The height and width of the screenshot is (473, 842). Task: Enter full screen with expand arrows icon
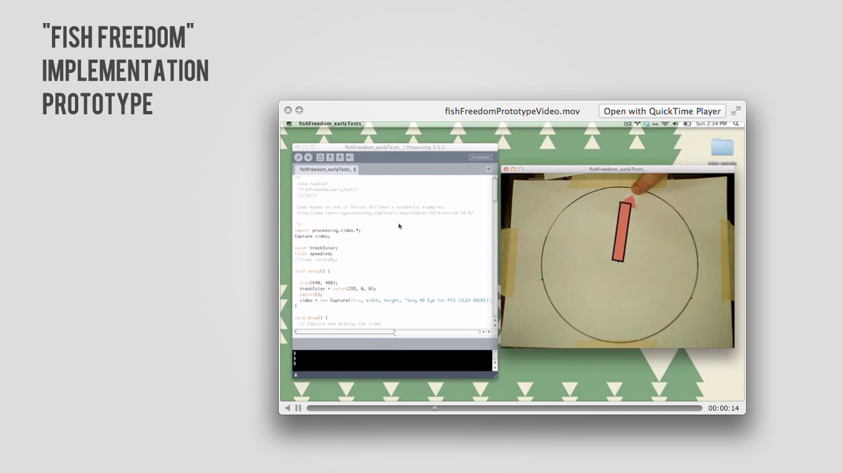tap(736, 111)
